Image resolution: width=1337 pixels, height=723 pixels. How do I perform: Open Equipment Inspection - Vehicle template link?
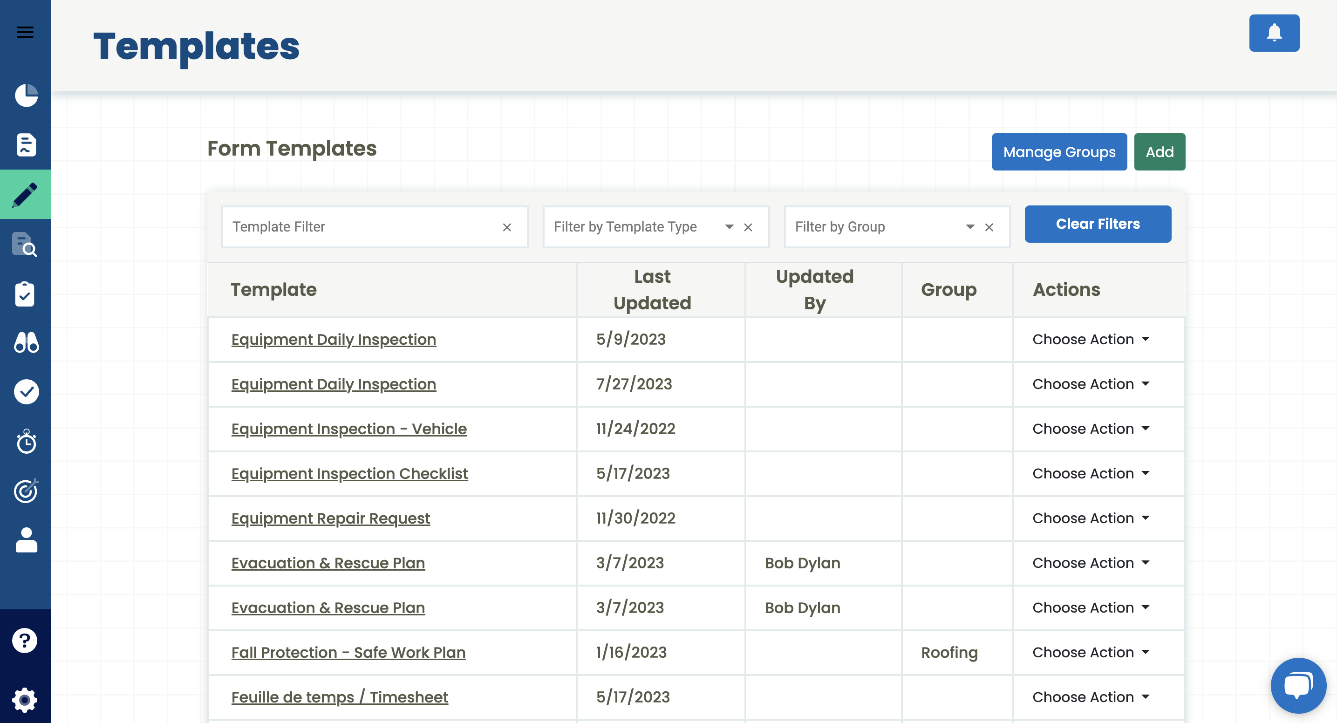pyautogui.click(x=349, y=429)
